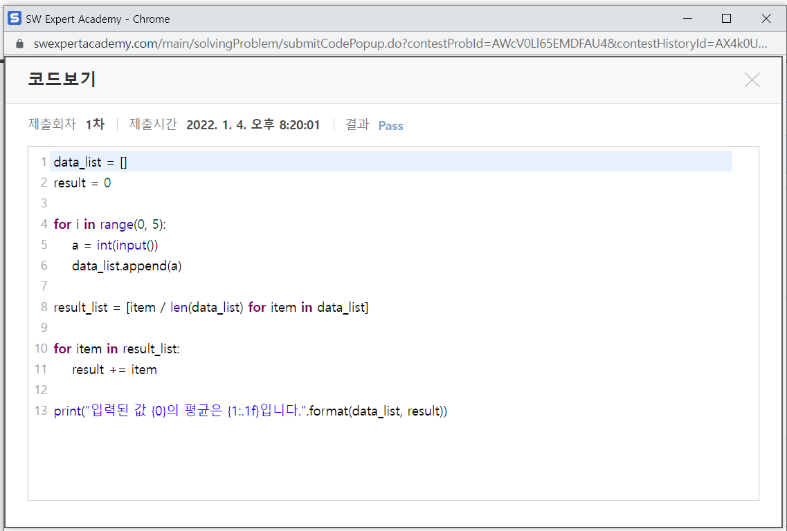Click the 제출회차 label
This screenshot has width=787, height=531.
pyautogui.click(x=52, y=124)
